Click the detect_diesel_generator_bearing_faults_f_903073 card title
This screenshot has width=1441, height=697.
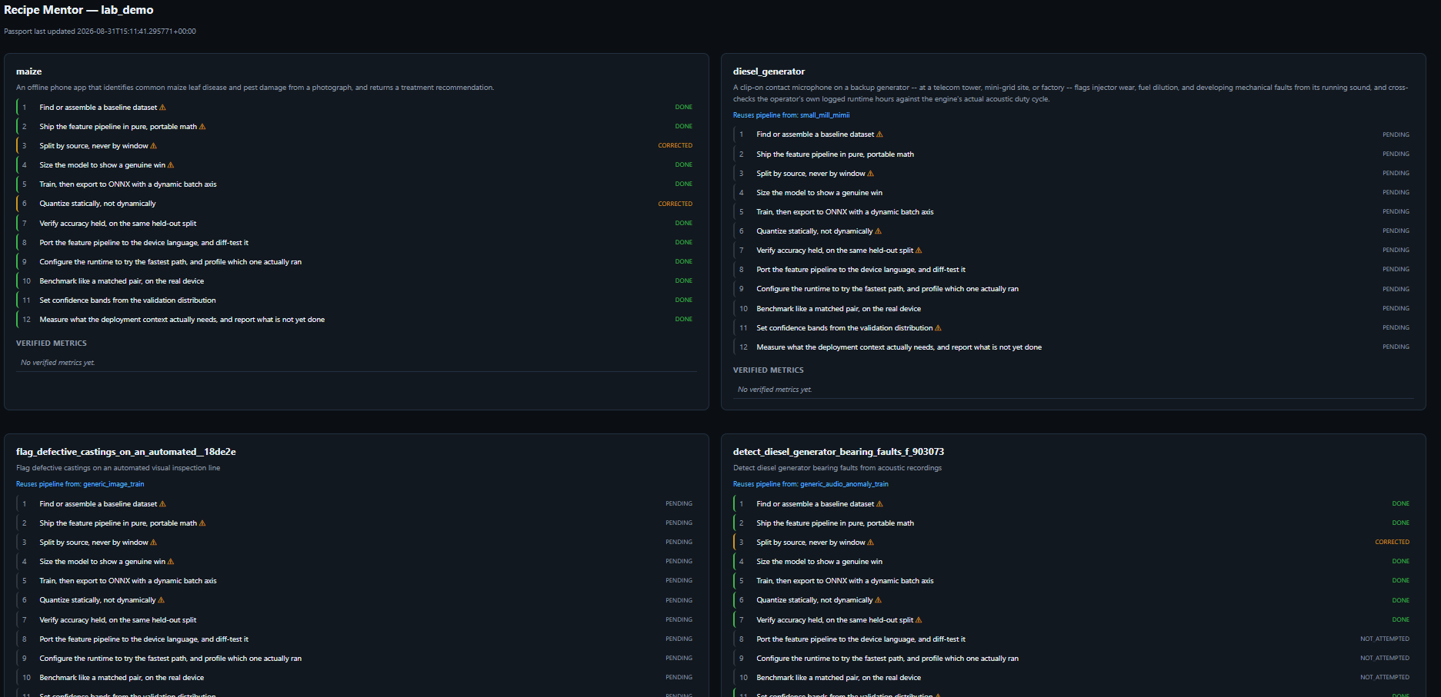point(838,452)
